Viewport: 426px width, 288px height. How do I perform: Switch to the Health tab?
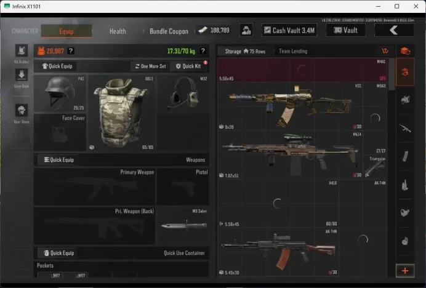118,31
